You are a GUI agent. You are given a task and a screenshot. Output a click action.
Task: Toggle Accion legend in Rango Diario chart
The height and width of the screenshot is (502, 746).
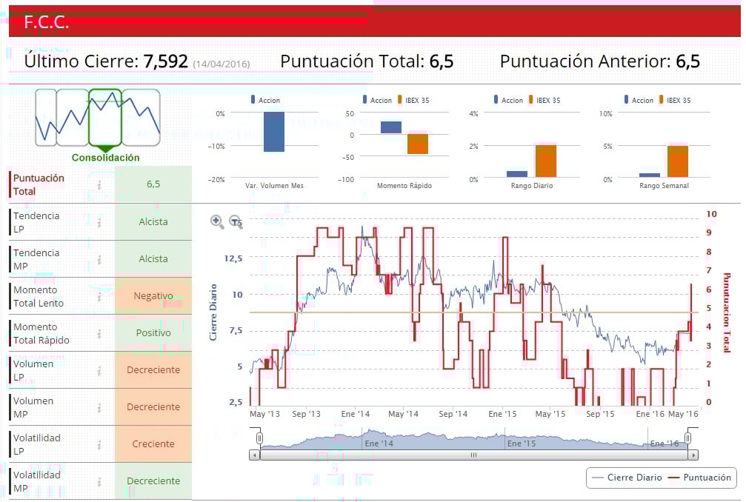point(508,100)
